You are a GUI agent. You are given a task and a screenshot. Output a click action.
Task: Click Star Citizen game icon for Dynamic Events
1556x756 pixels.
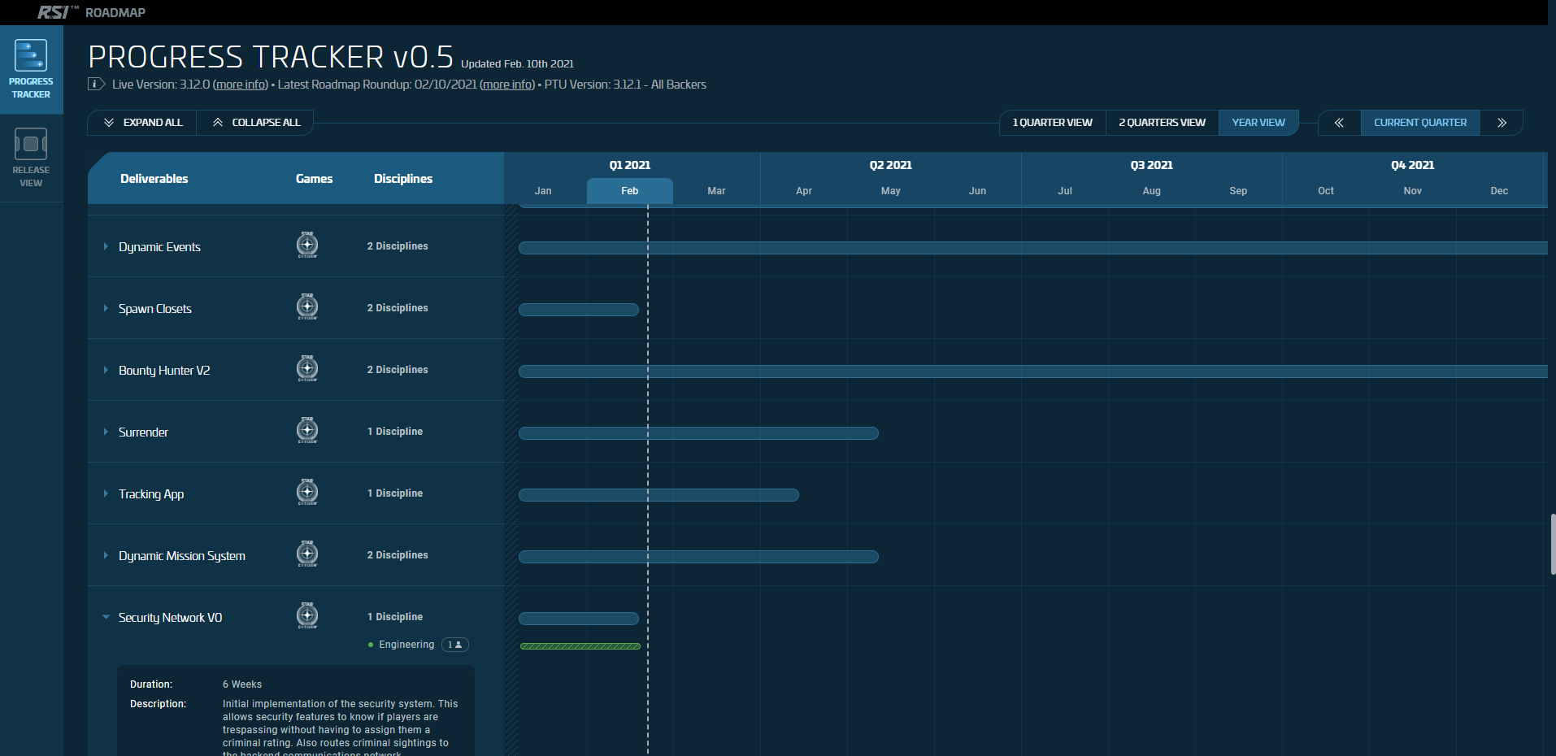click(307, 245)
